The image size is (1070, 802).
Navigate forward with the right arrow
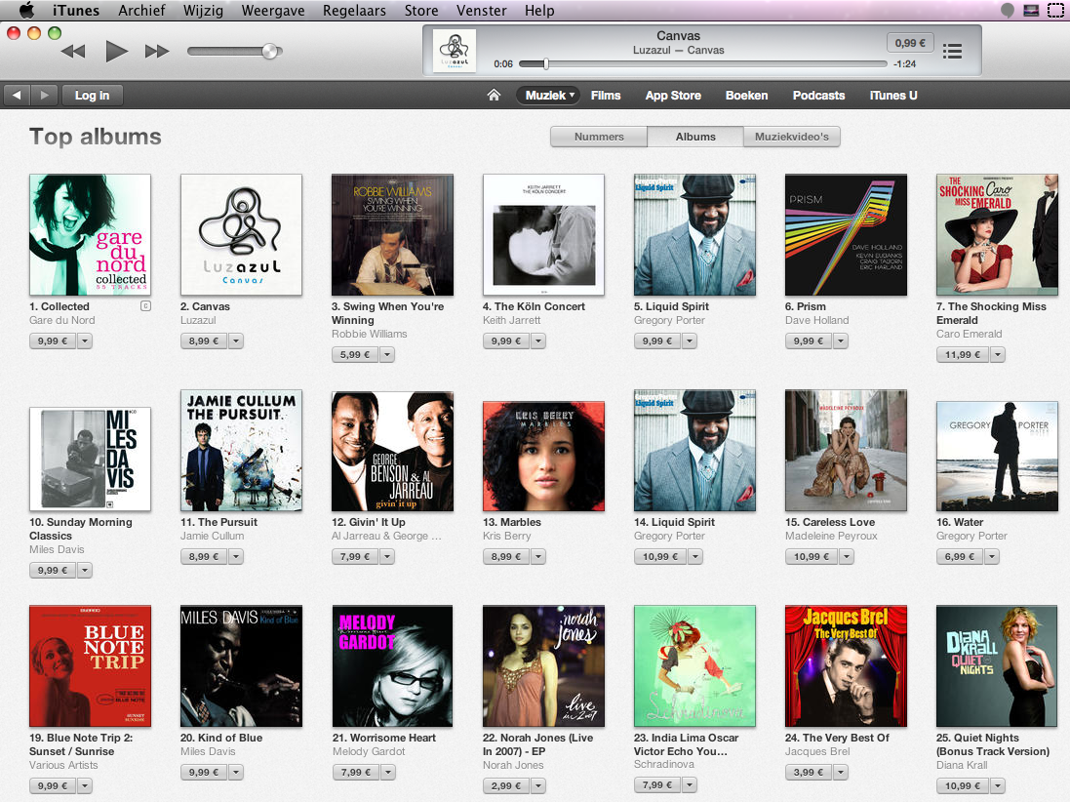[44, 96]
